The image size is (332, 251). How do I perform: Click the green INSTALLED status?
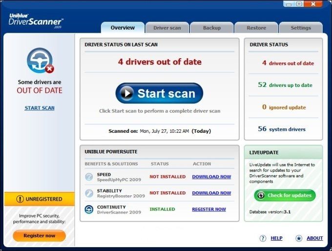pos(163,209)
